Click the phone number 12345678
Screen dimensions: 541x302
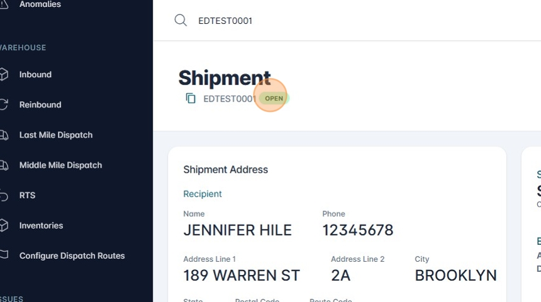point(357,230)
